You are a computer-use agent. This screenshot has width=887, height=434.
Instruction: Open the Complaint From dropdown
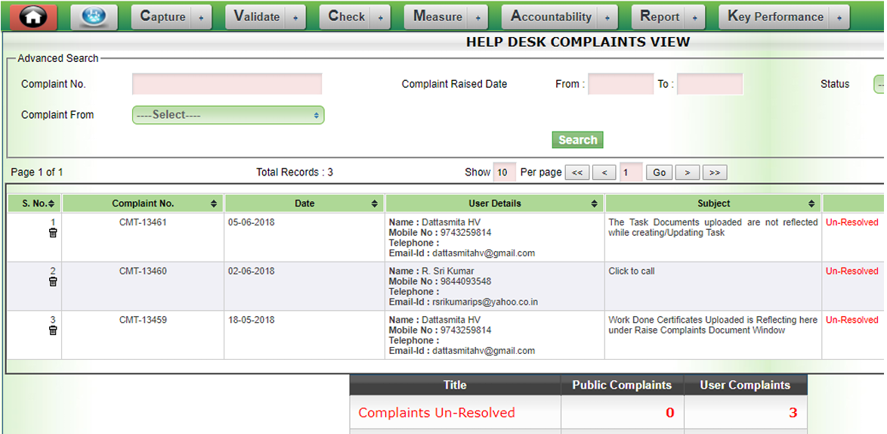point(228,115)
